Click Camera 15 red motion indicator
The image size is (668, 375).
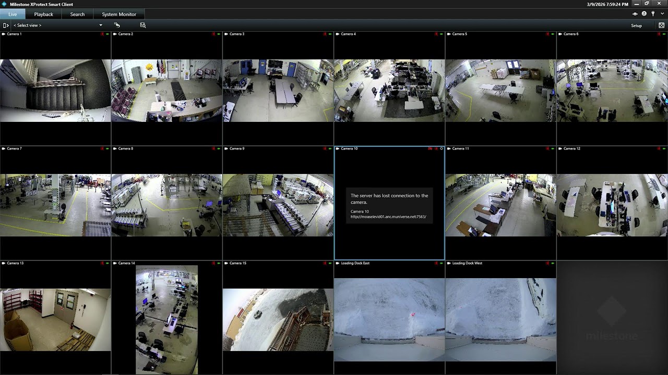[325, 263]
